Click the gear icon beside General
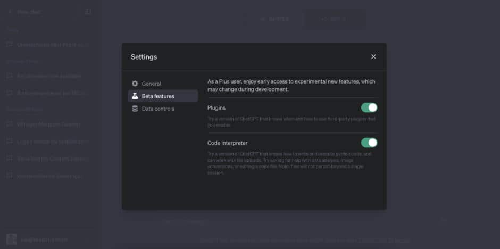 click(x=135, y=84)
